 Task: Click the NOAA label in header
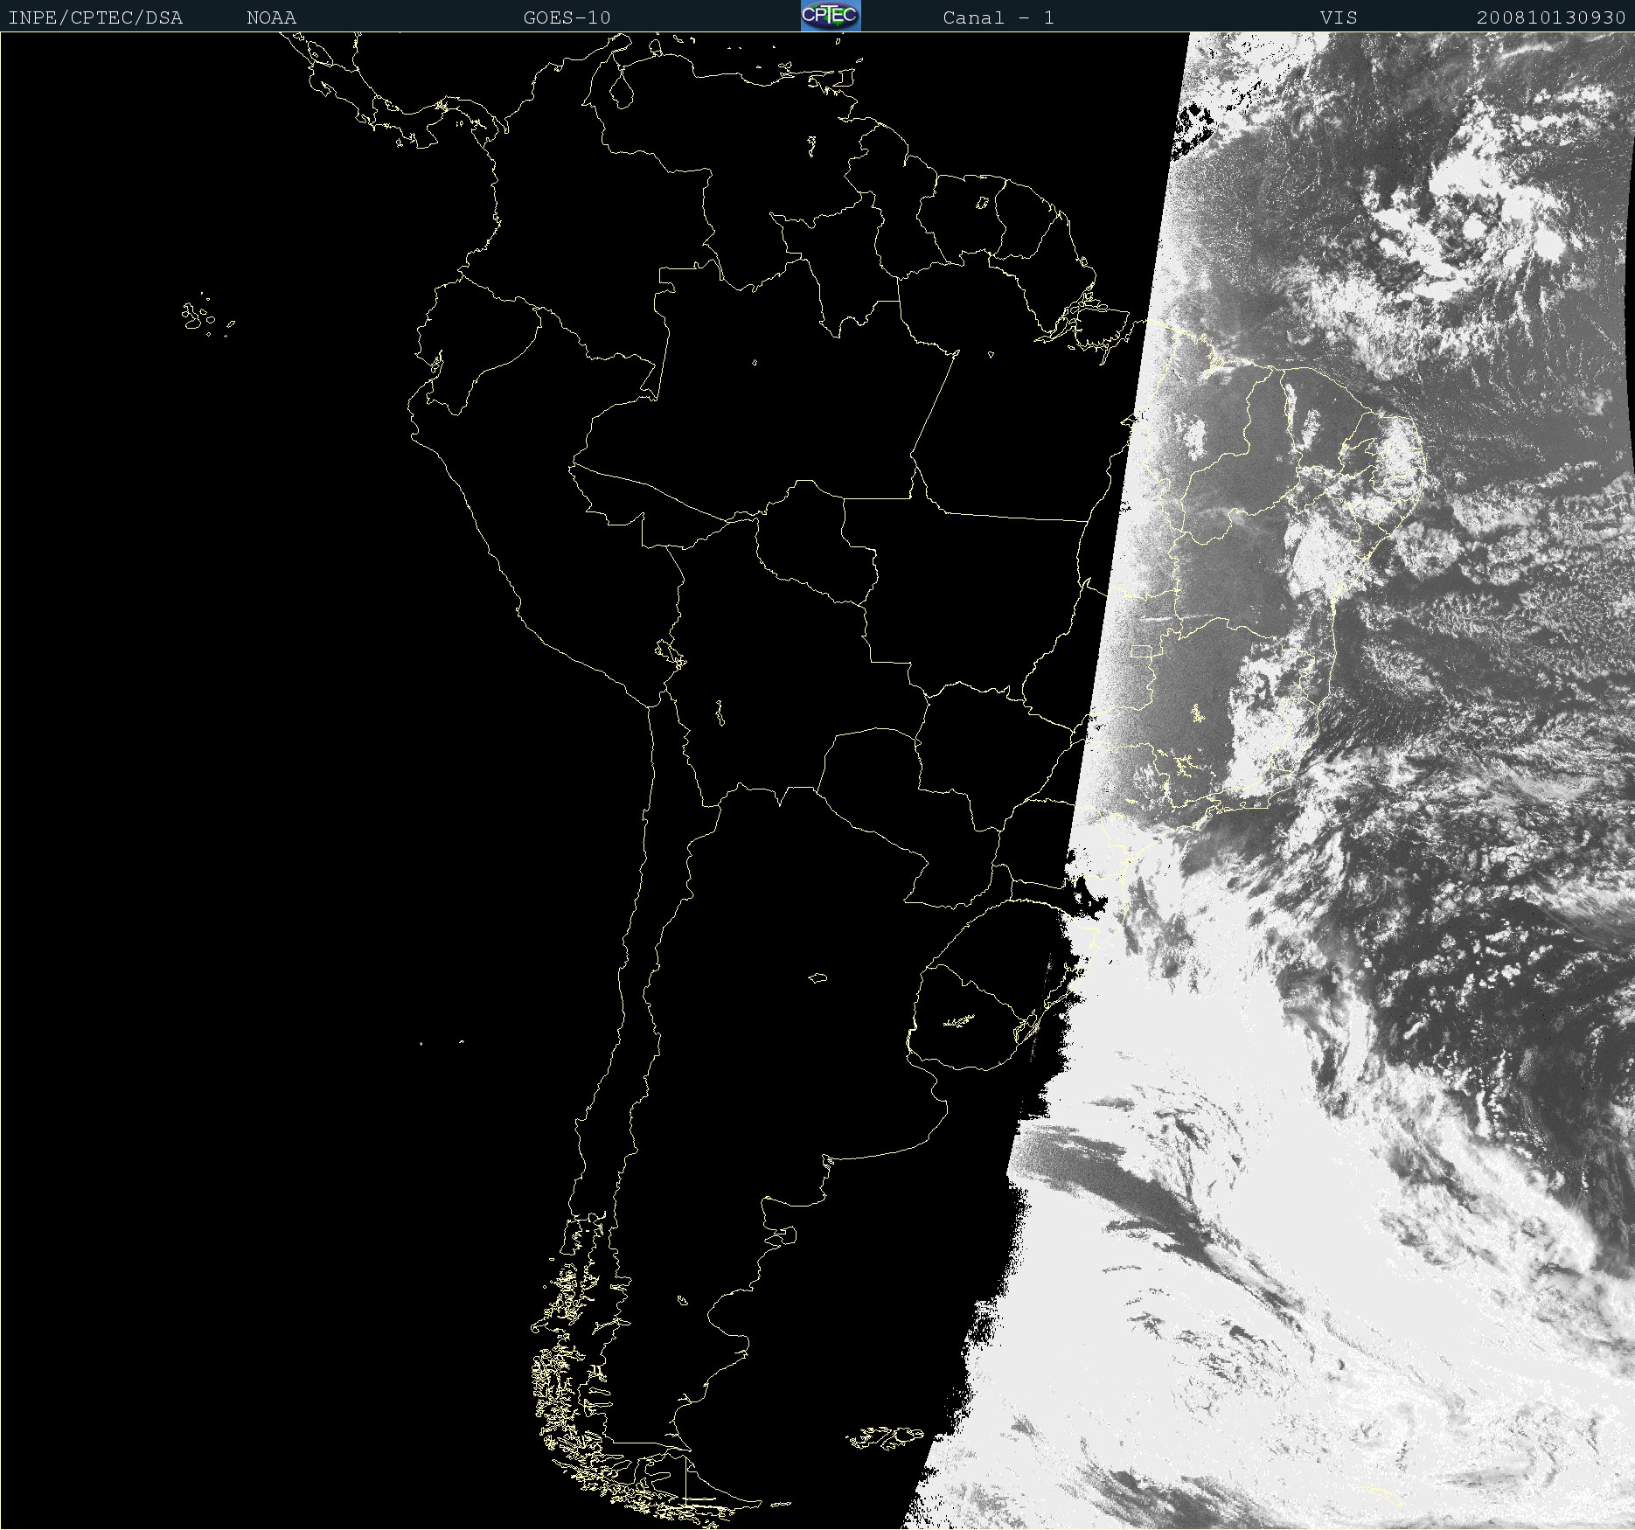[x=271, y=17]
